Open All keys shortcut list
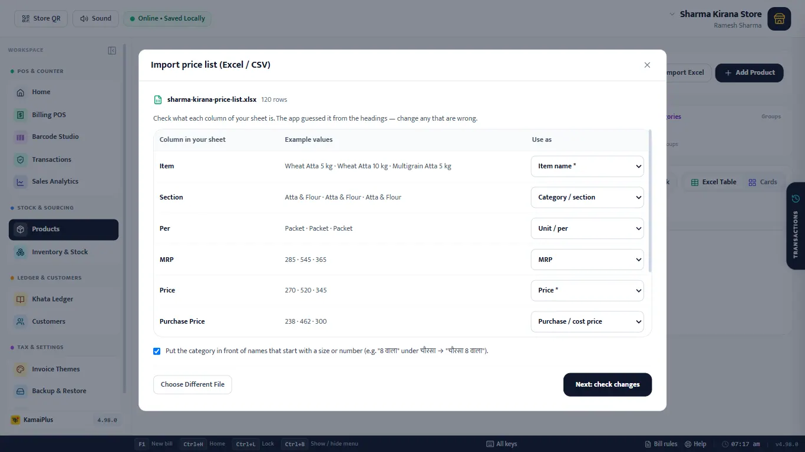 tap(502, 444)
